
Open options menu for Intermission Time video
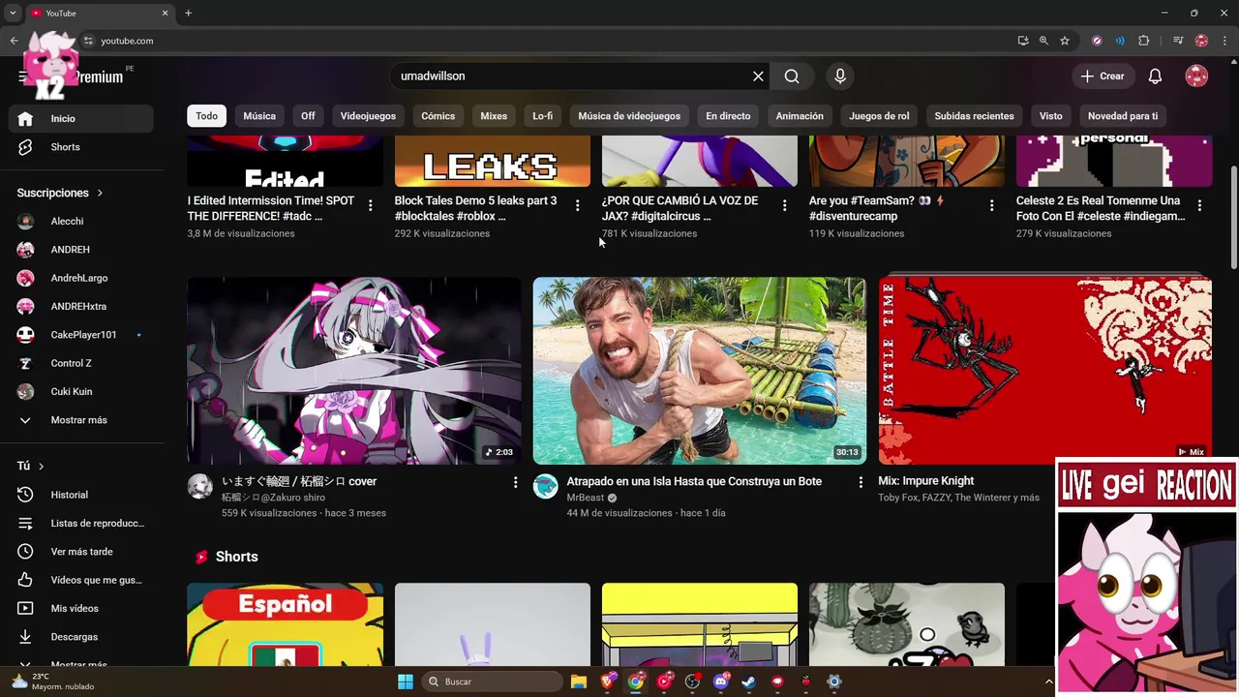(x=370, y=205)
